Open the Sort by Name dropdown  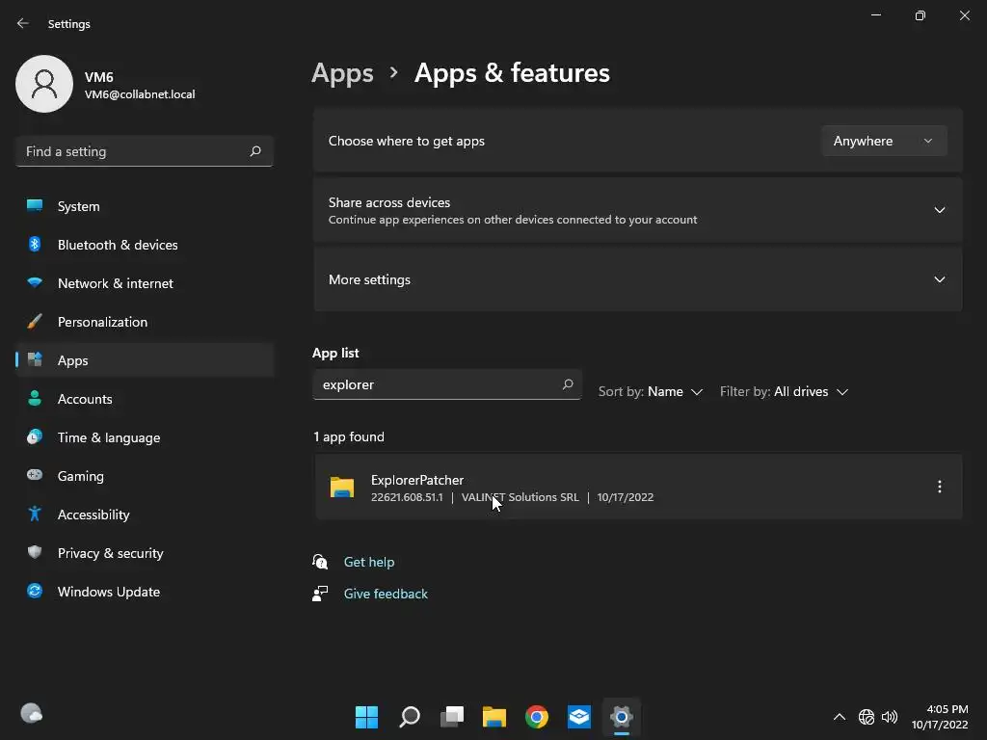[x=651, y=392]
